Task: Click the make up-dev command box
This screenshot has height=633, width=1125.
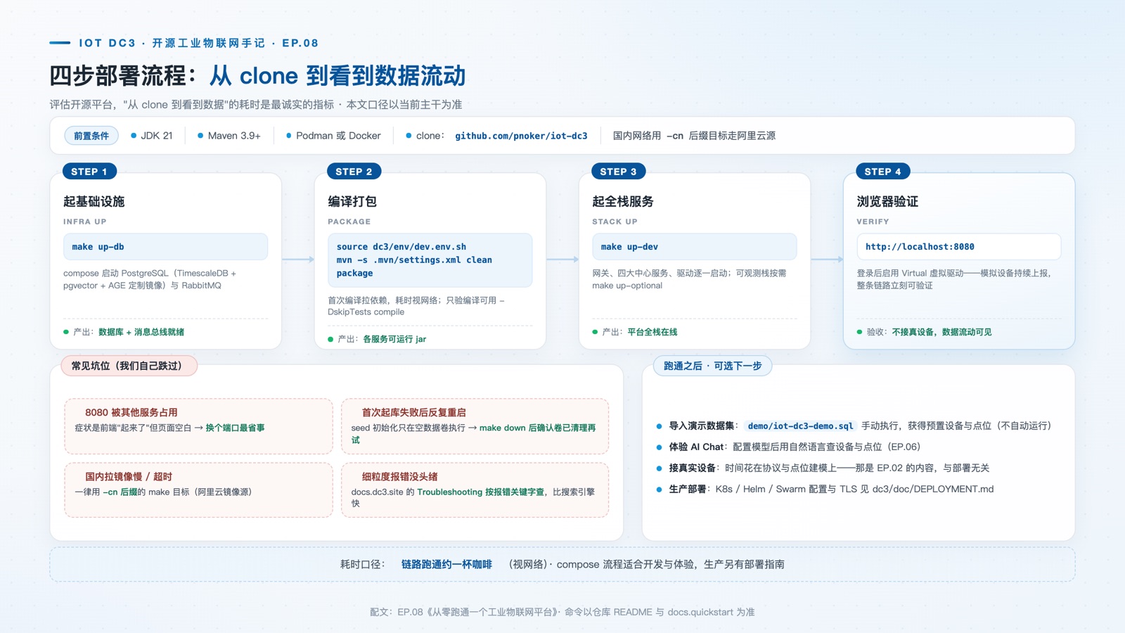Action: pos(694,247)
